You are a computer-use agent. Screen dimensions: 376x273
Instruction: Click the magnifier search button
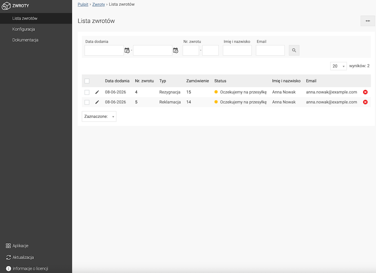click(294, 50)
